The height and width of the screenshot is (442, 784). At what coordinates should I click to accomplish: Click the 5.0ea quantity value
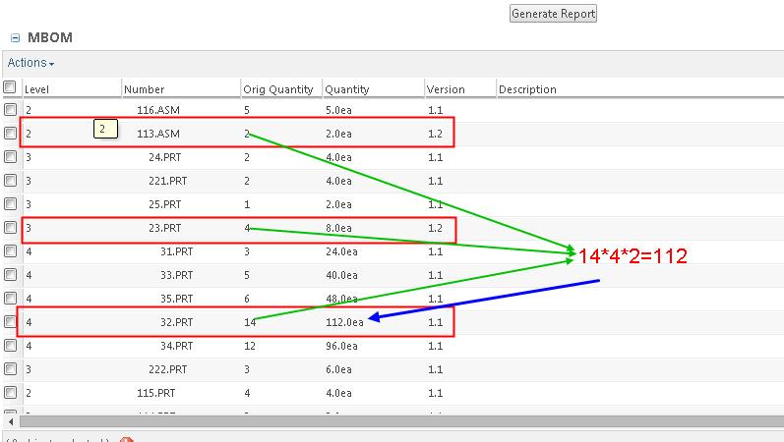(338, 110)
